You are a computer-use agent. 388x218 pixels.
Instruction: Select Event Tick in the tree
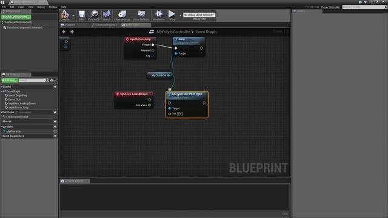[x=15, y=99]
